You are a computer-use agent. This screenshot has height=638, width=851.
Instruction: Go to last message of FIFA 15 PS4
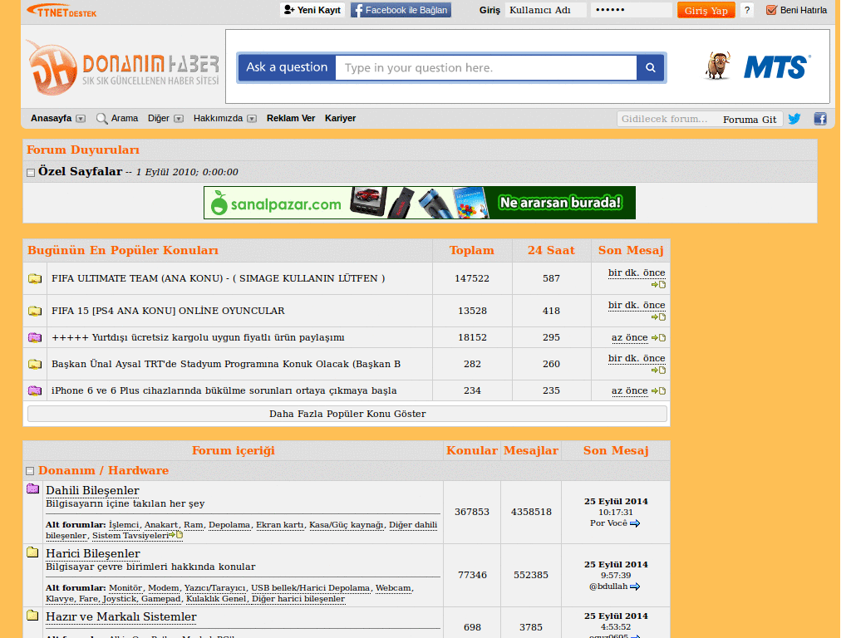coord(658,317)
